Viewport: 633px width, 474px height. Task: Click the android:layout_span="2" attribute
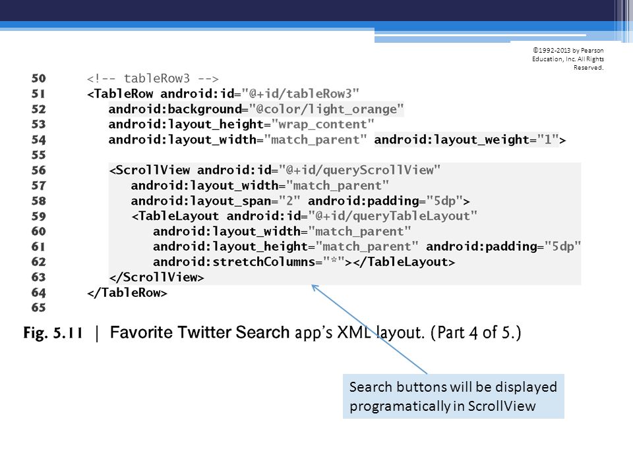point(216,201)
